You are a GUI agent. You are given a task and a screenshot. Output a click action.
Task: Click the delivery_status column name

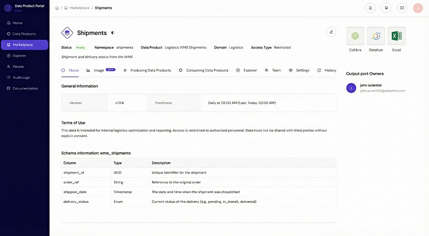76,202
